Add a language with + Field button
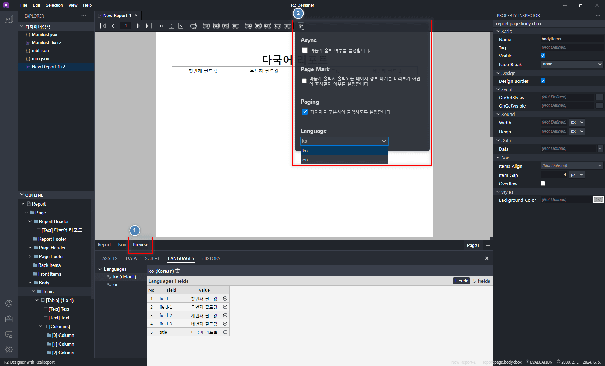 click(461, 281)
